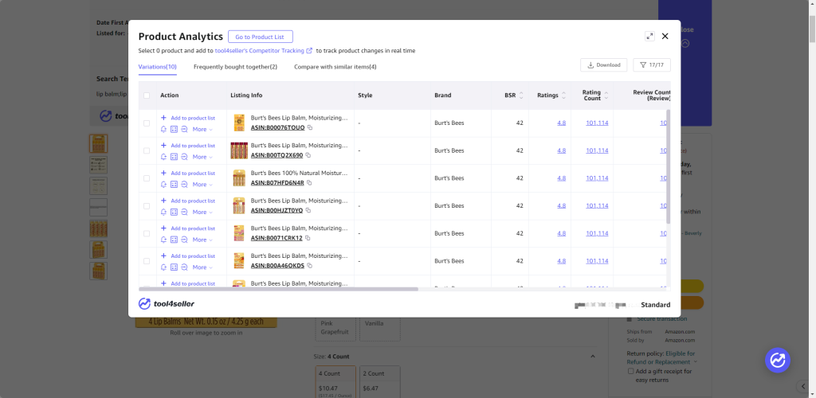Select the first product thumbnail on Amazon page

98,143
